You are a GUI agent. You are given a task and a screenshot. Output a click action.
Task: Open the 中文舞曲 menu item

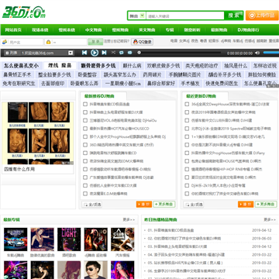click(x=93, y=30)
